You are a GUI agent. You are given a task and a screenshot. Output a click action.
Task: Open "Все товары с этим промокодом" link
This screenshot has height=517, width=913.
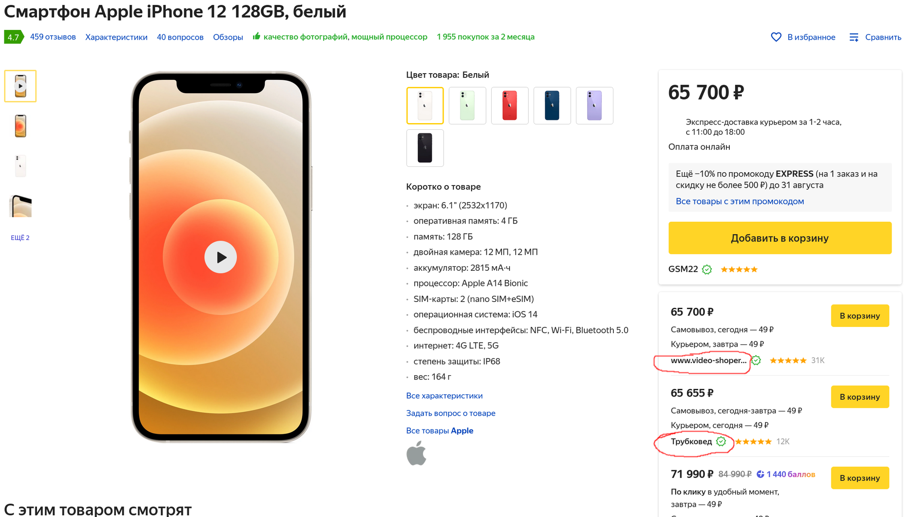coord(740,201)
